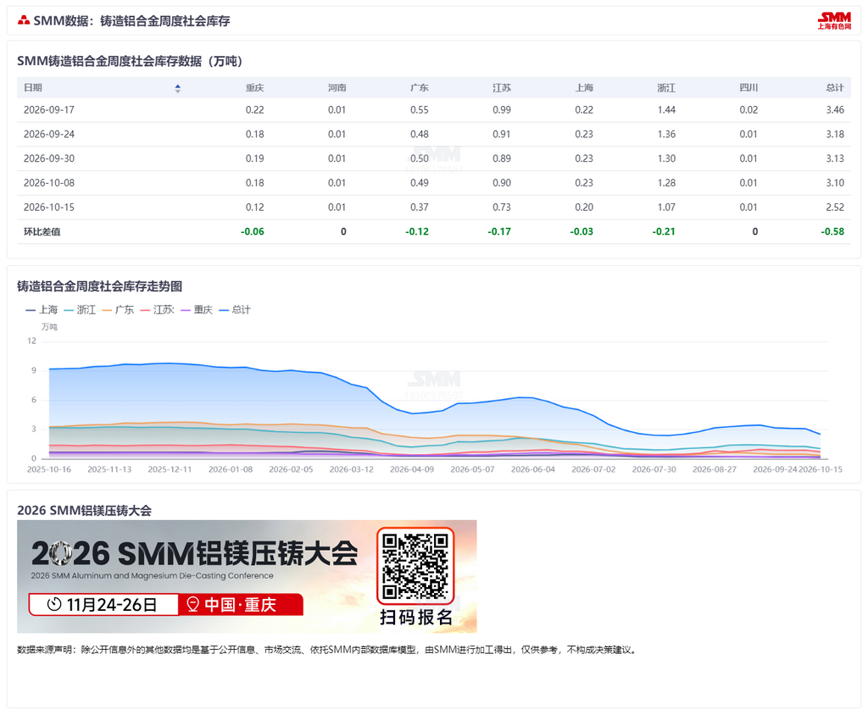Open the SMM 上海有色网 logo at the top right
Screen dimensions: 868x715
pyautogui.click(x=834, y=21)
